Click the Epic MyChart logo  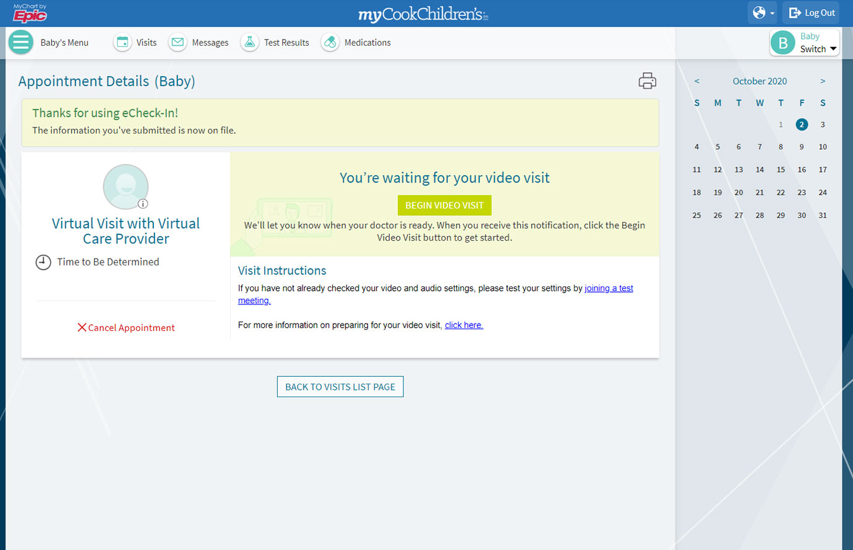[30, 13]
